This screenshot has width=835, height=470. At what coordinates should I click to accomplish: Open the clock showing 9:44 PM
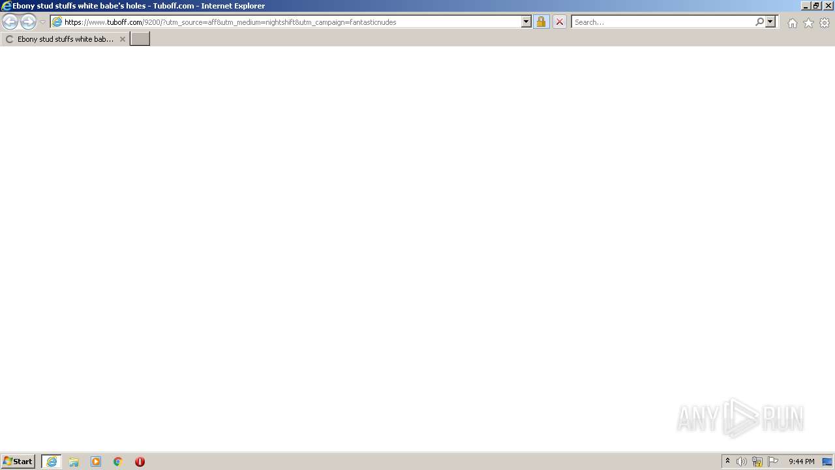click(801, 462)
